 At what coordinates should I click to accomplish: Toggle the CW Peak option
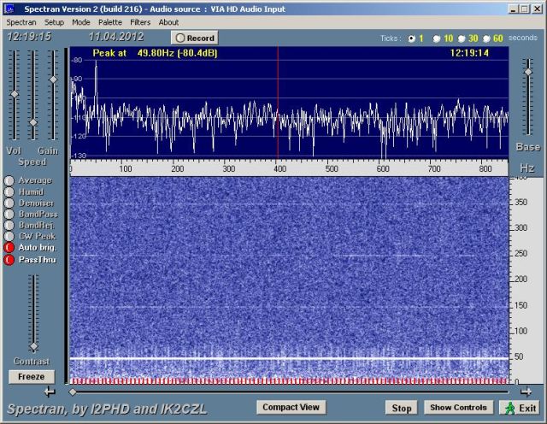click(x=9, y=237)
